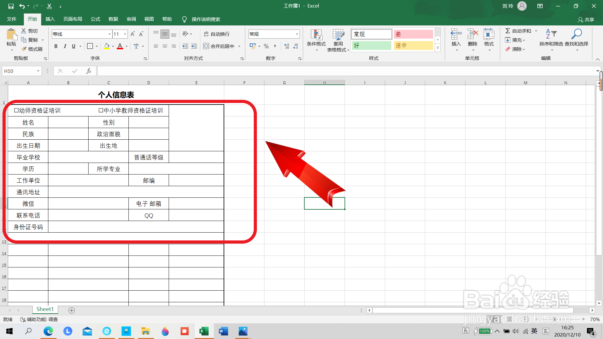
Task: Toggle Bold formatting
Action: pos(56,46)
